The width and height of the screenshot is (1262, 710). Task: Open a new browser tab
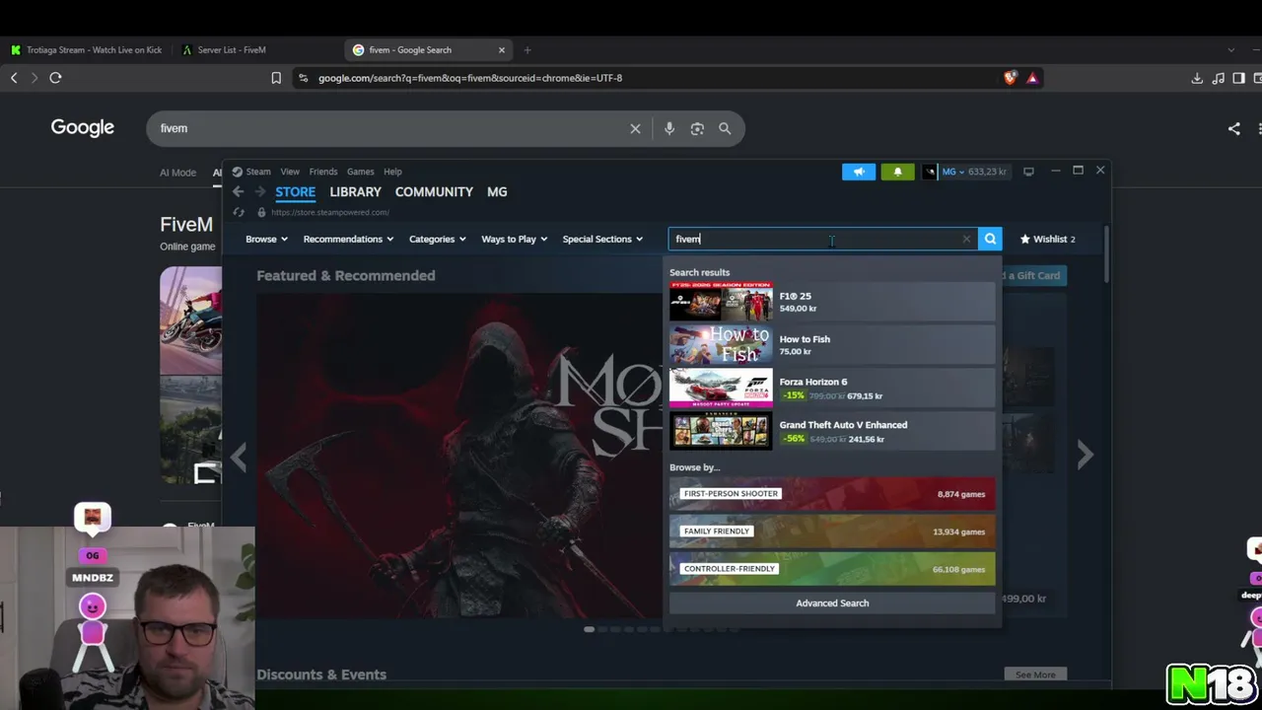[527, 50]
